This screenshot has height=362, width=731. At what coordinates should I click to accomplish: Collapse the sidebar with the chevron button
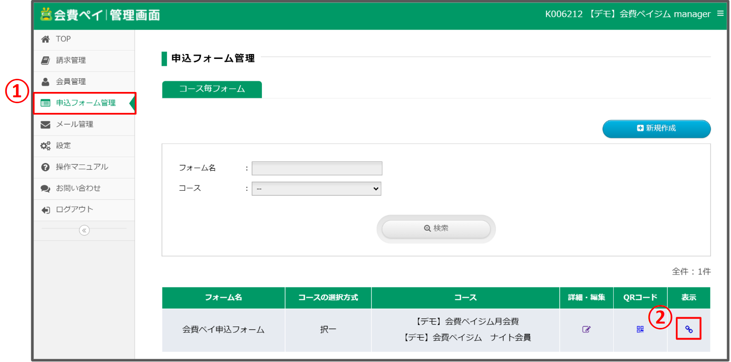click(x=84, y=230)
